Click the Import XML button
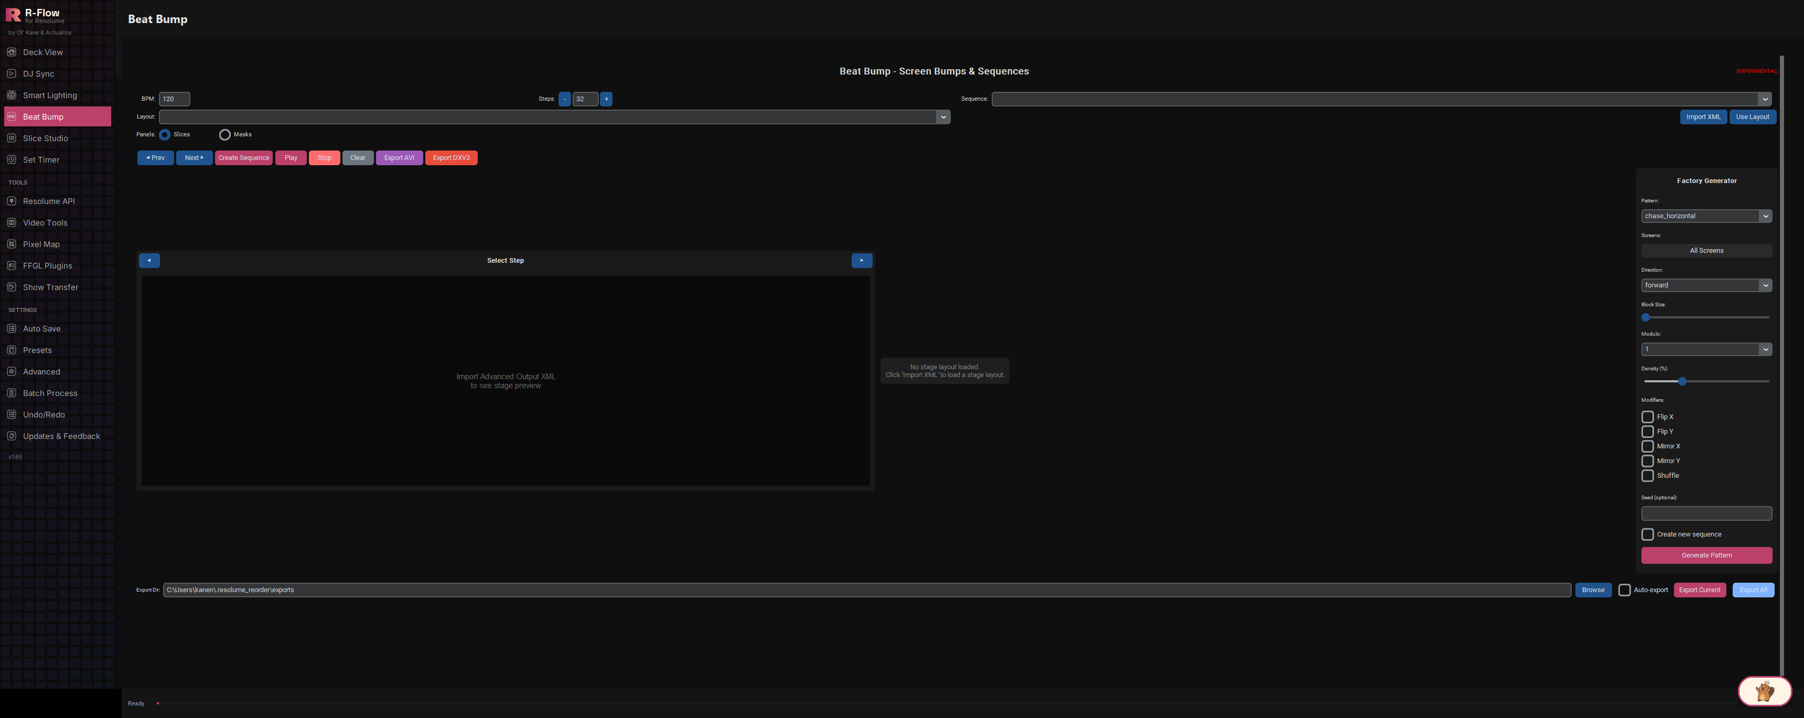 point(1703,117)
